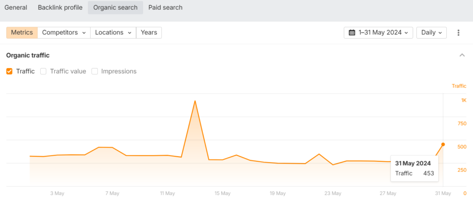
Task: Click the 15 May x-axis label
Action: point(223,194)
